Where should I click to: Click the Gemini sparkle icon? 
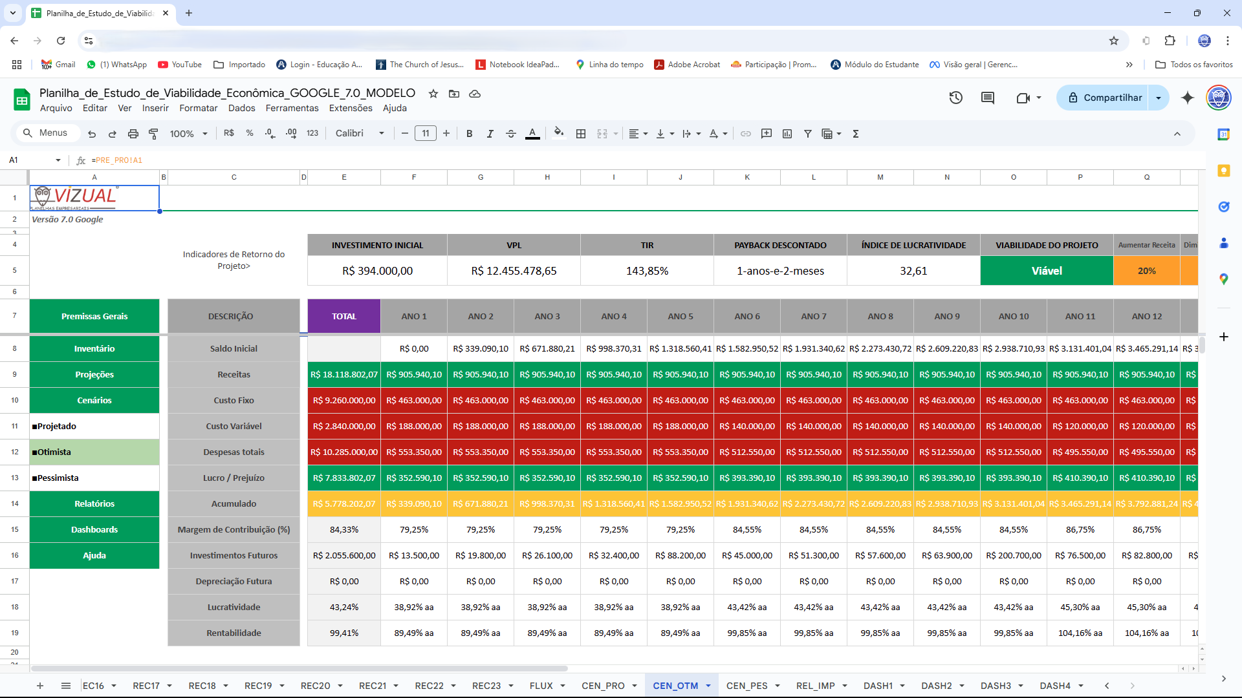pyautogui.click(x=1188, y=98)
